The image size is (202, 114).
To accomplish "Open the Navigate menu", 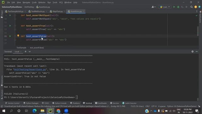I will (26, 3).
